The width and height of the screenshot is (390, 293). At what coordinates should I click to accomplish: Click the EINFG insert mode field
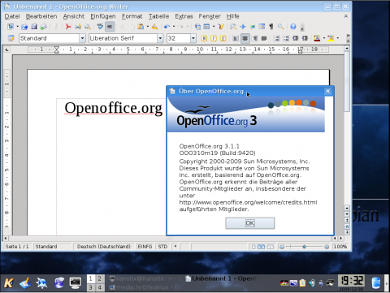(x=145, y=247)
